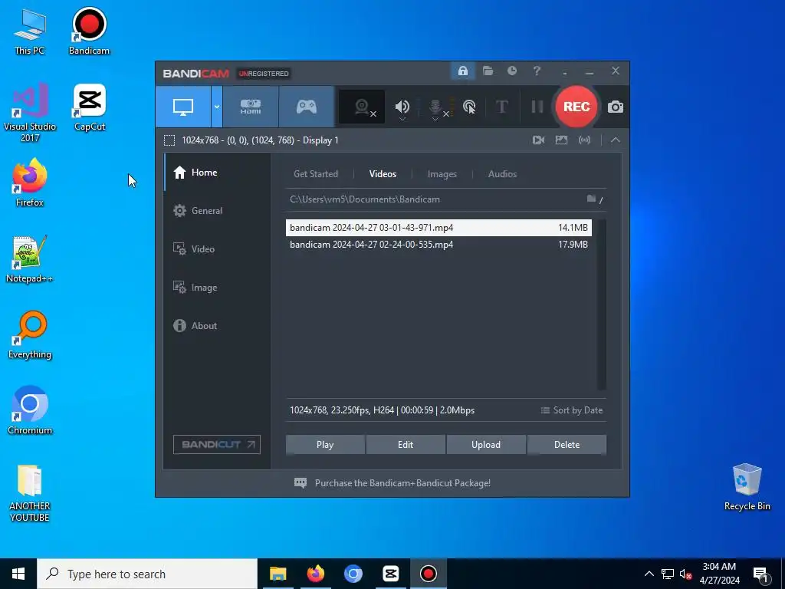Open ANOTHER YOUTUBE desktop folder

click(30, 493)
